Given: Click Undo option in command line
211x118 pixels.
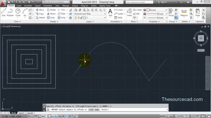Looking at the screenshot, I should 97,110.
